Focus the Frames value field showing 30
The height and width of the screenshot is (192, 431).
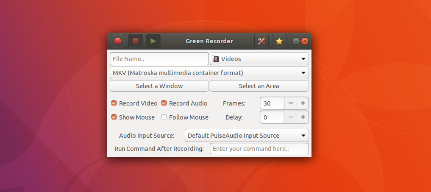coord(272,103)
